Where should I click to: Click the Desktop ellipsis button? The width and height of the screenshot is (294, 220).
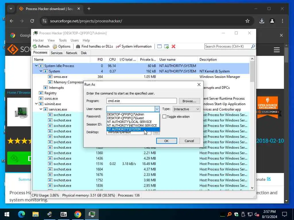coord(156,133)
